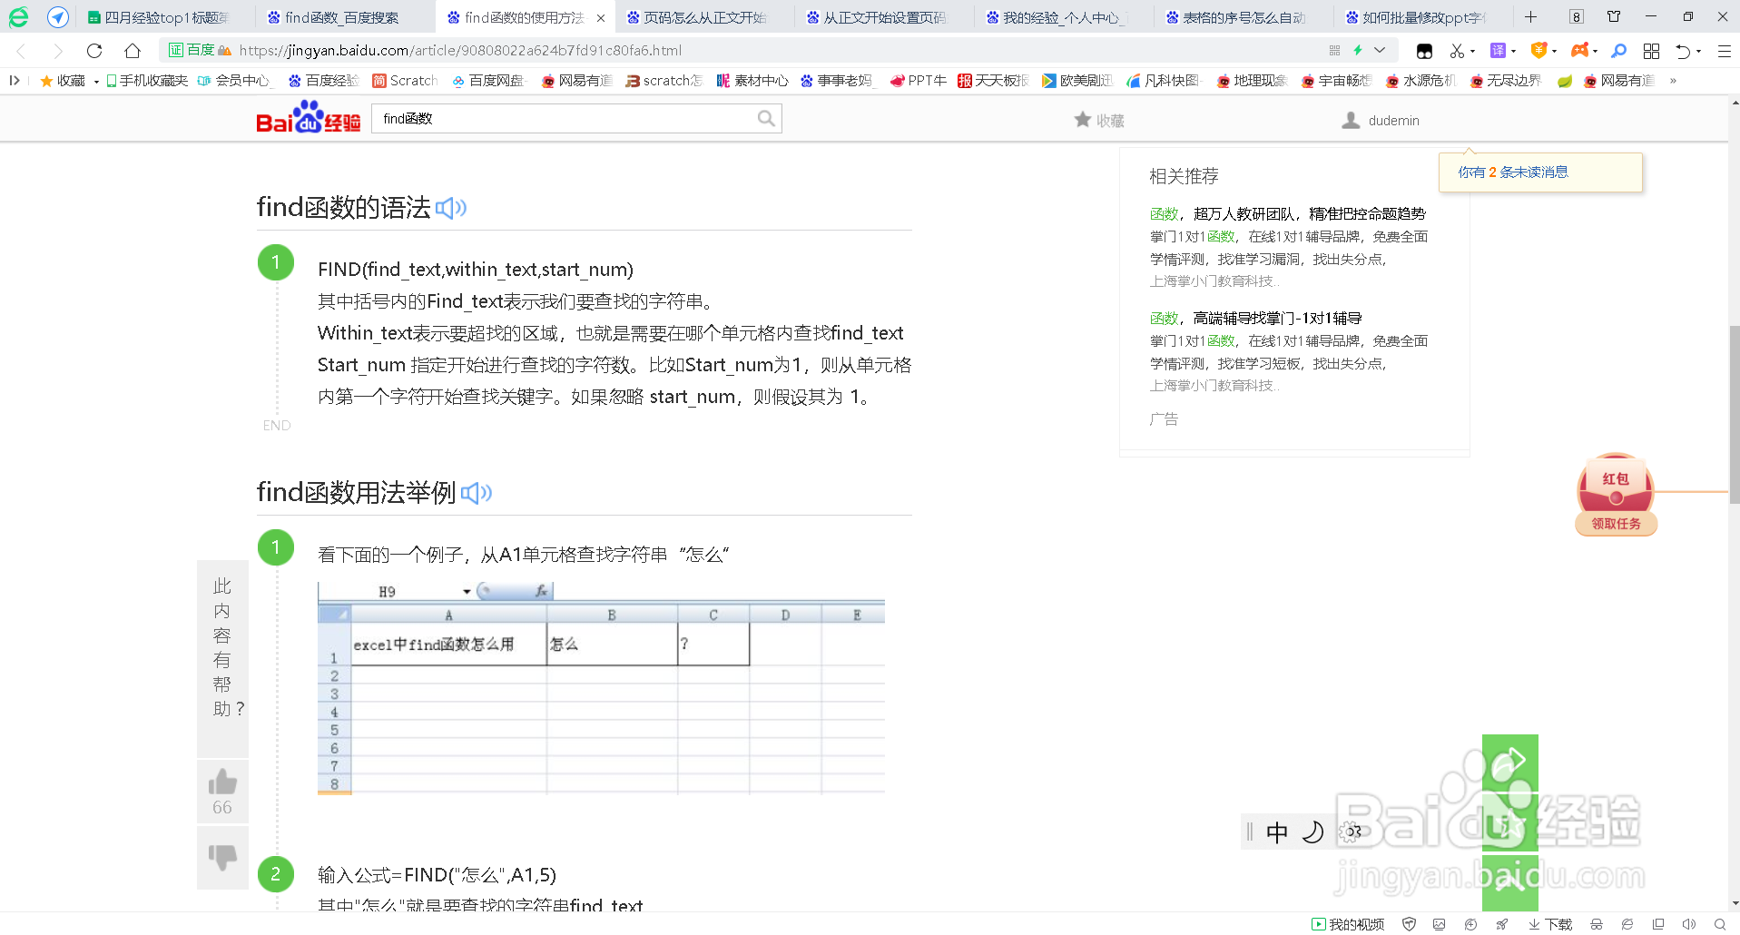Play audio for find函数的语法 heading
Viewport: 1740px width, 935px height.
449,208
